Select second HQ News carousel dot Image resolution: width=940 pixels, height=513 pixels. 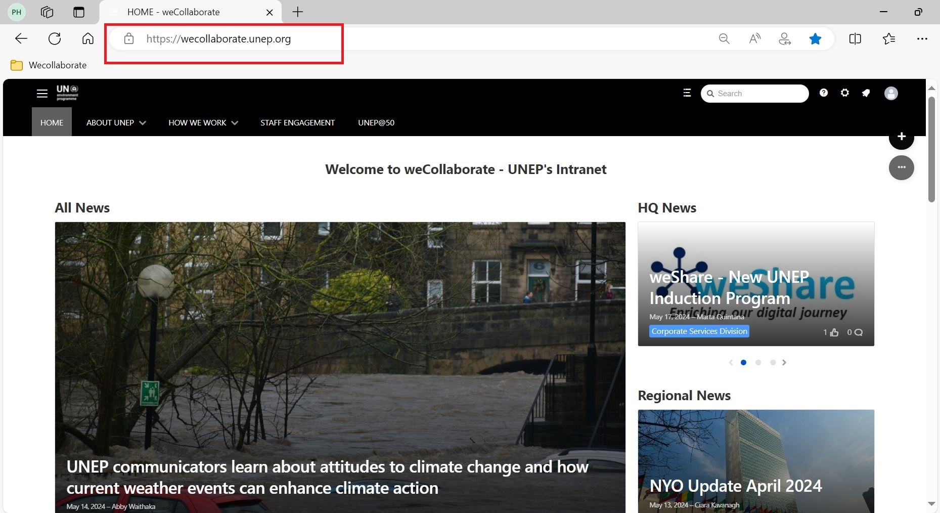coord(758,362)
